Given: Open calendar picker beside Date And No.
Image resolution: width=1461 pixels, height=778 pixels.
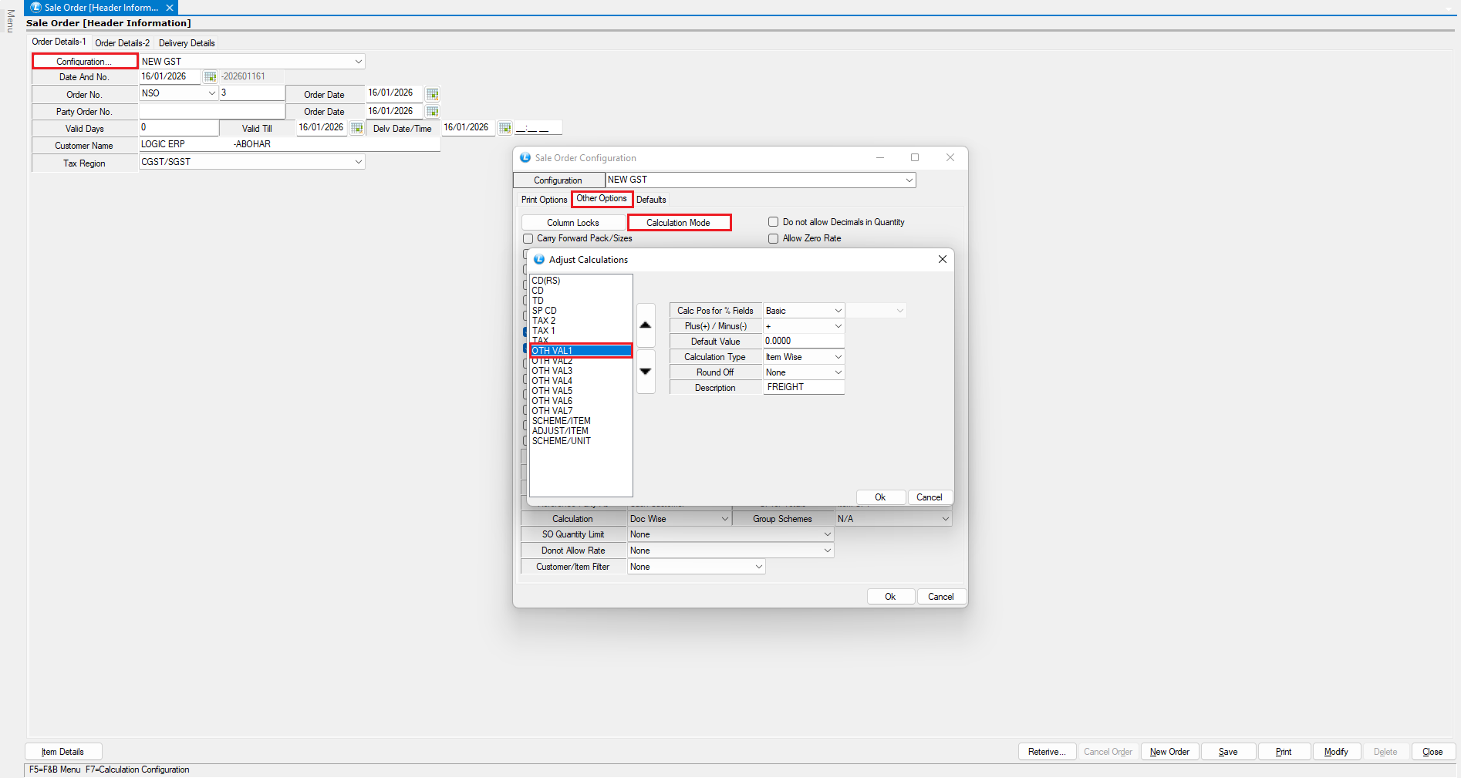Looking at the screenshot, I should tap(210, 77).
